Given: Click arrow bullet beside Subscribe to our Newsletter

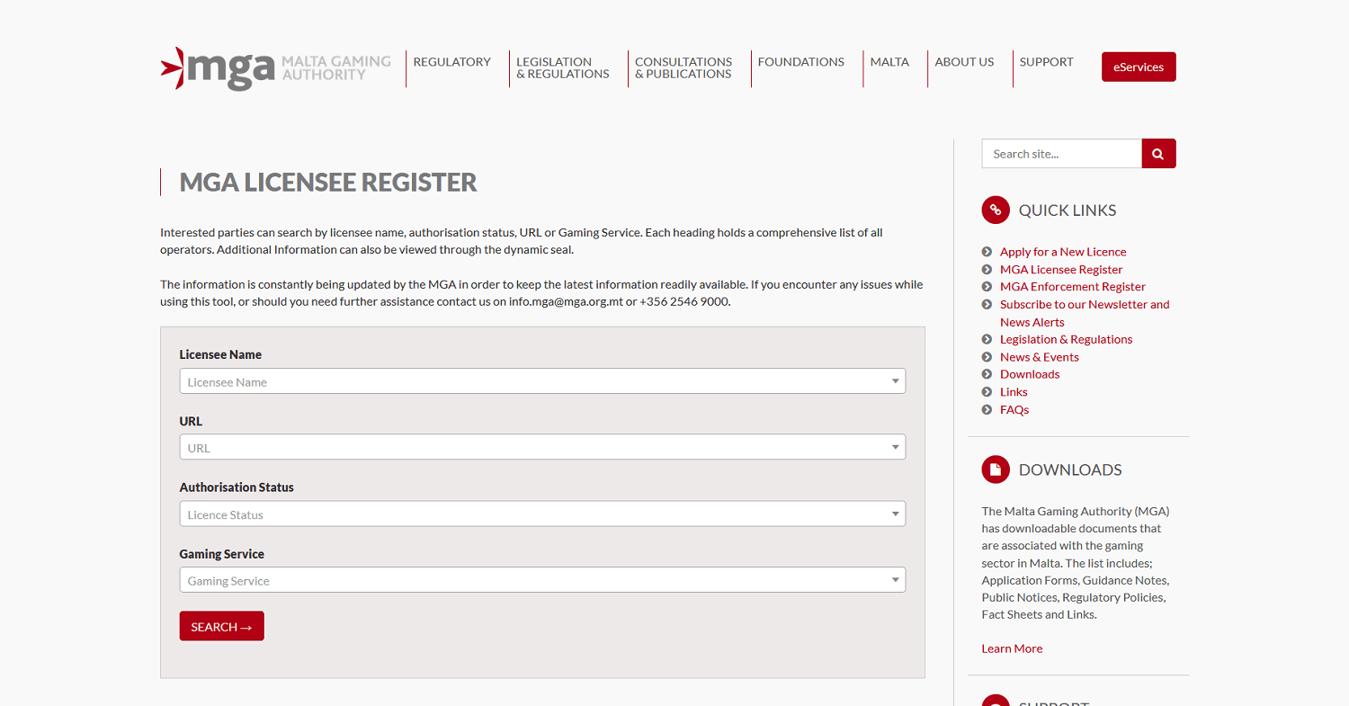Looking at the screenshot, I should pos(987,305).
